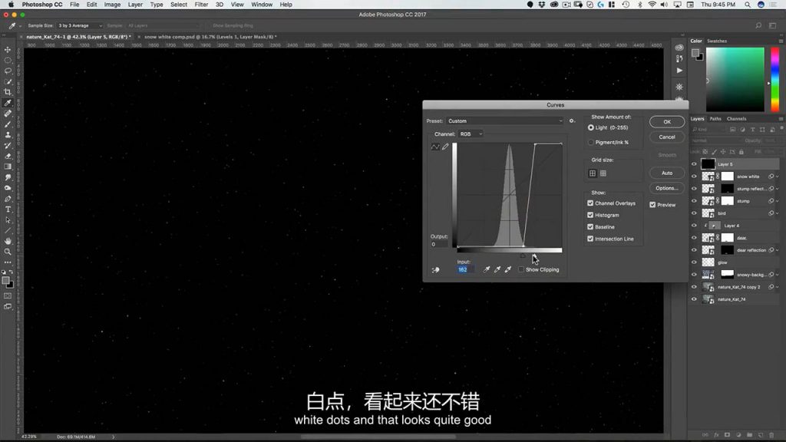786x442 pixels.
Task: Pick the gray point eyedropper in Curves
Action: coord(497,269)
